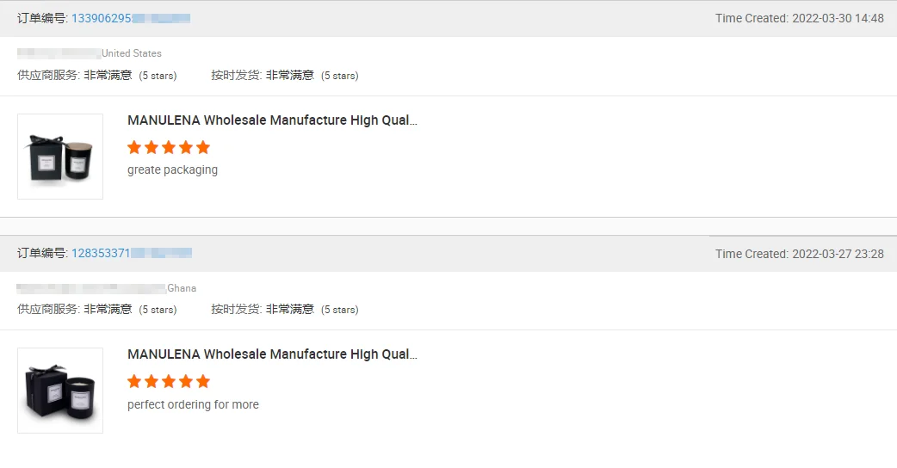Click third orange star above 'greate packaging'
Viewport: 897px width, 468px height.
tap(169, 147)
